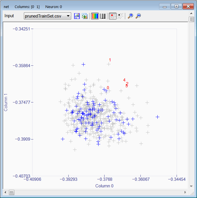Click the x-axis tick value −0.3768
The height and width of the screenshot is (198, 197).
click(105, 179)
